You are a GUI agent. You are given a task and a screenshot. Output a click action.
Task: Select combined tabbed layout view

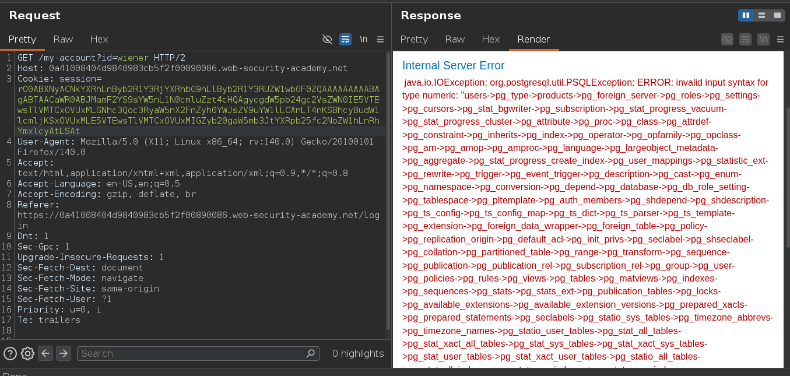coord(777,16)
